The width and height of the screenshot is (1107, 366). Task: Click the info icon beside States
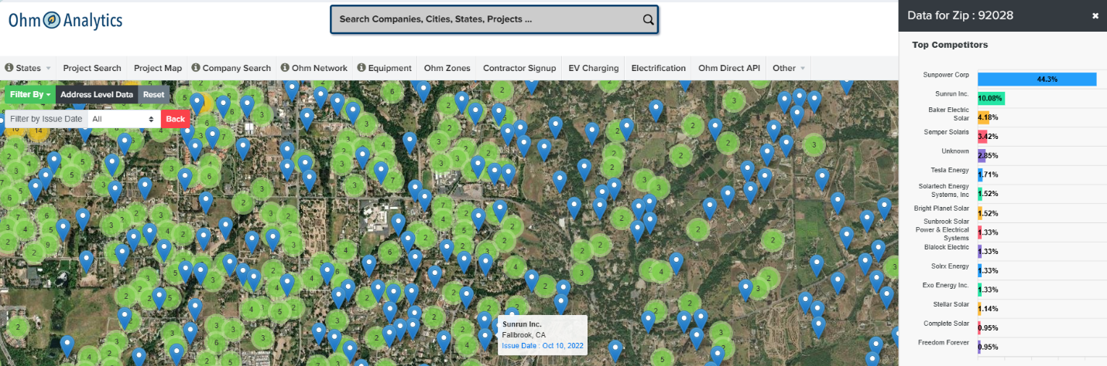9,68
